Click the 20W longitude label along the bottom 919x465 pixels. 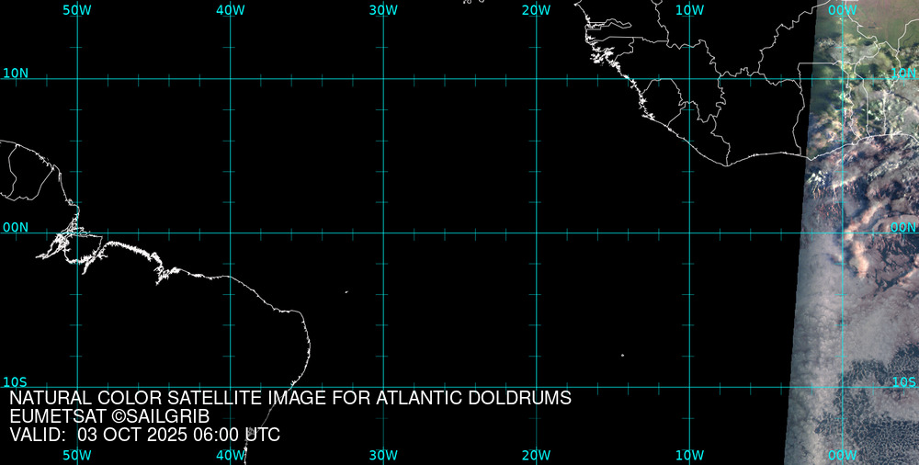point(536,455)
